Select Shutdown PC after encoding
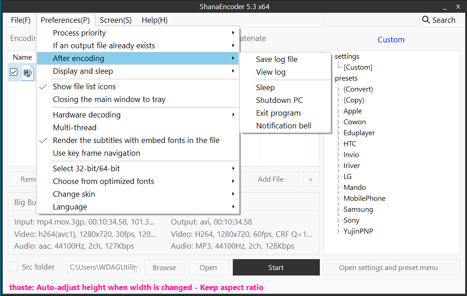 click(x=279, y=100)
